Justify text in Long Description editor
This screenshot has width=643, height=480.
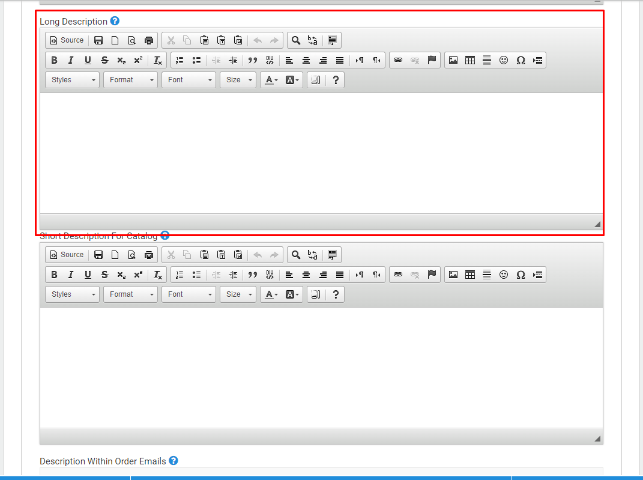click(340, 60)
